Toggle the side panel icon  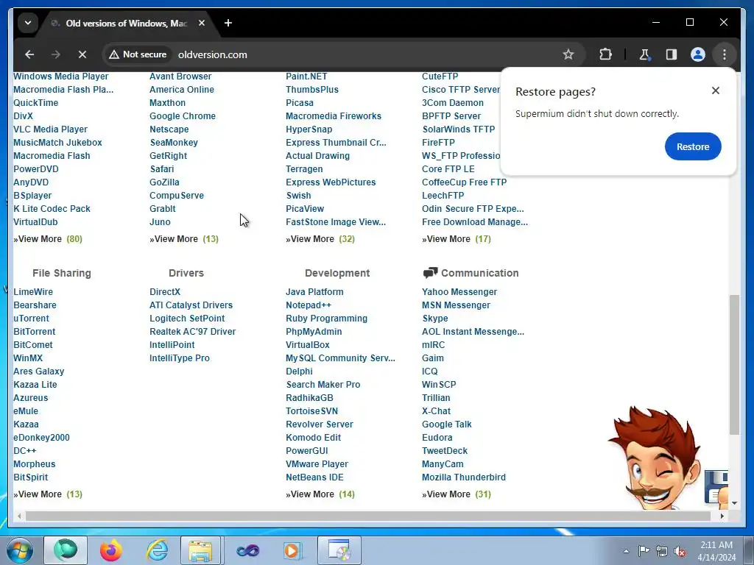(672, 54)
